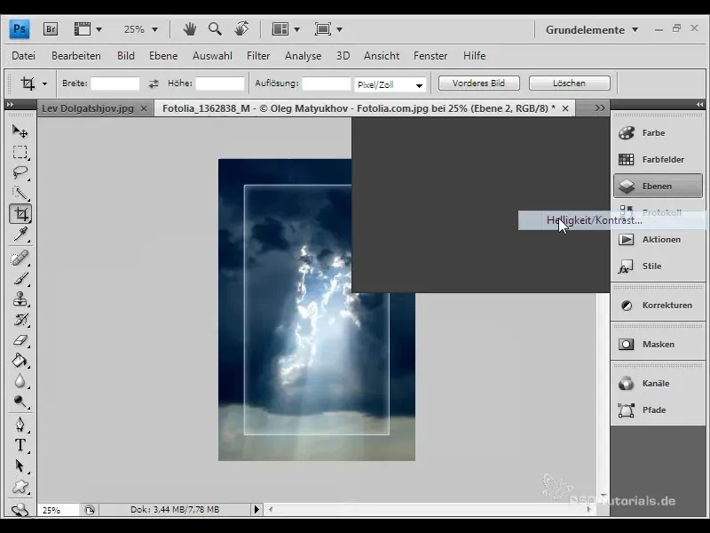Screen dimensions: 710x533
Task: Open the Datei menu
Action: point(24,56)
